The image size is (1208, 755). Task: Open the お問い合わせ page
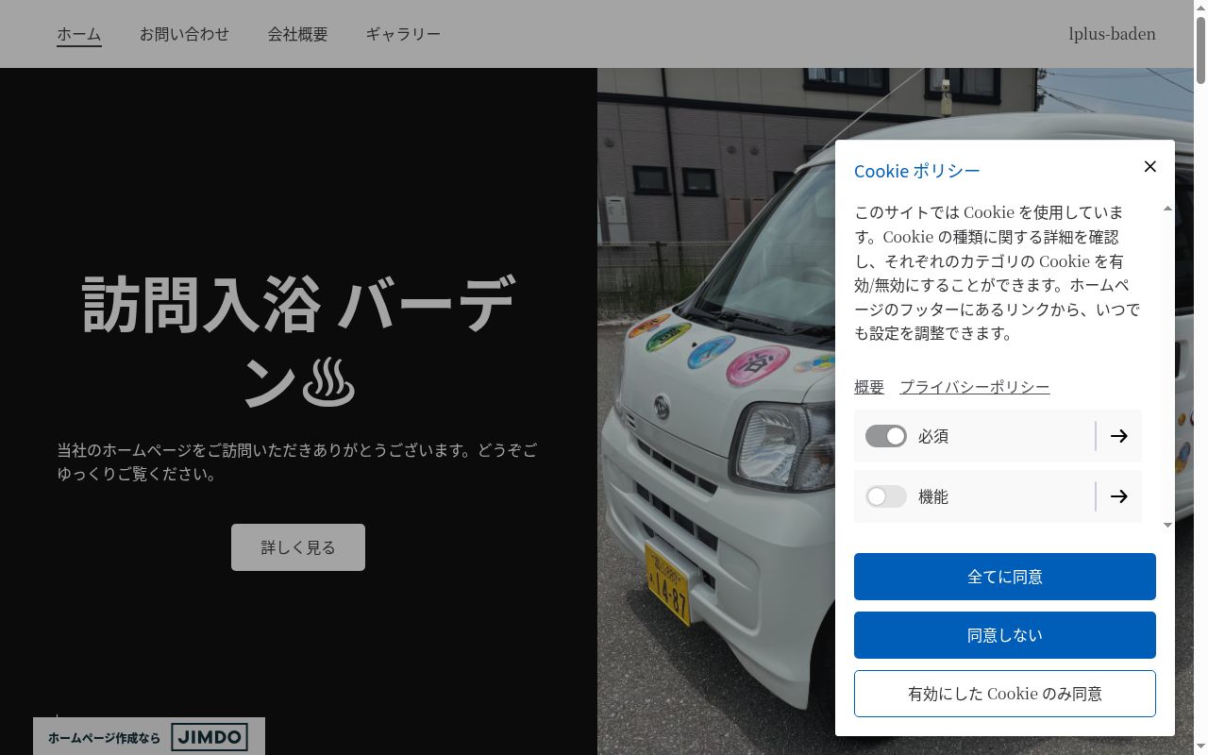[x=184, y=34]
